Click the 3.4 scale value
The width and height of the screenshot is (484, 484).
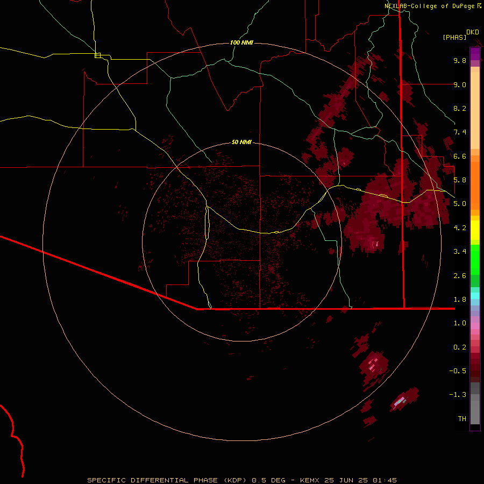pyautogui.click(x=460, y=252)
